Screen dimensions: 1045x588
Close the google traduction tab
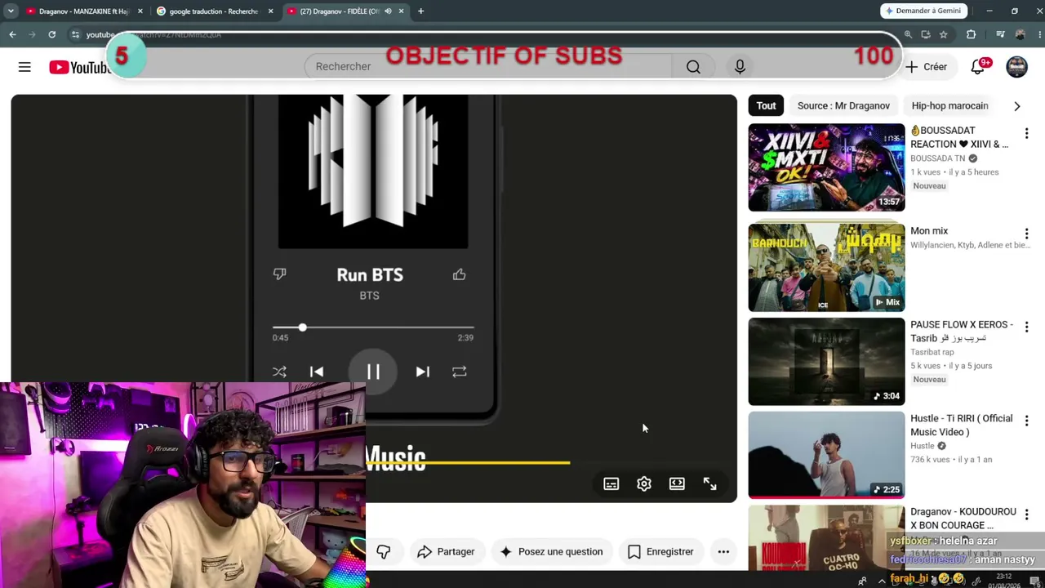270,11
